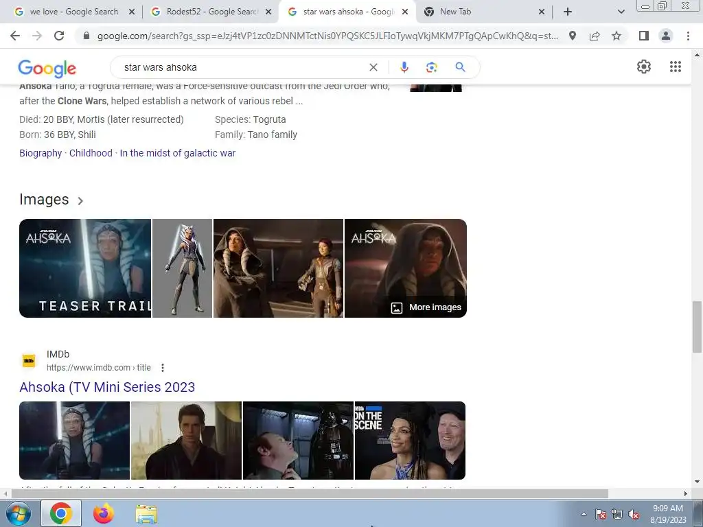
Task: Go to Google homepage logo
Action: click(x=47, y=68)
